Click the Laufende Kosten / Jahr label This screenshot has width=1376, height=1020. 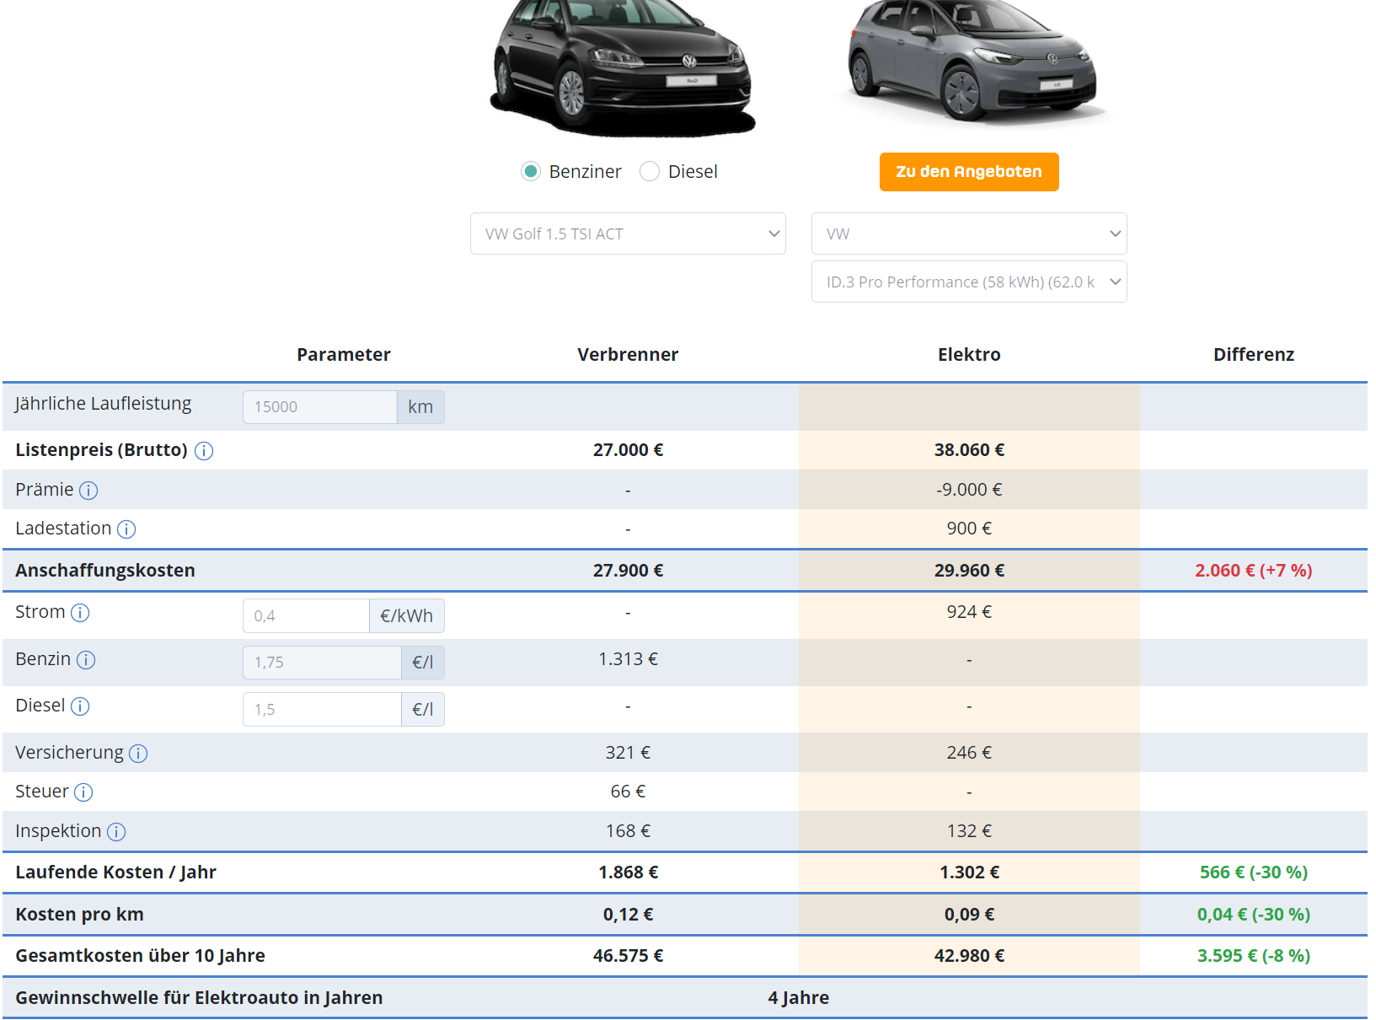115,872
